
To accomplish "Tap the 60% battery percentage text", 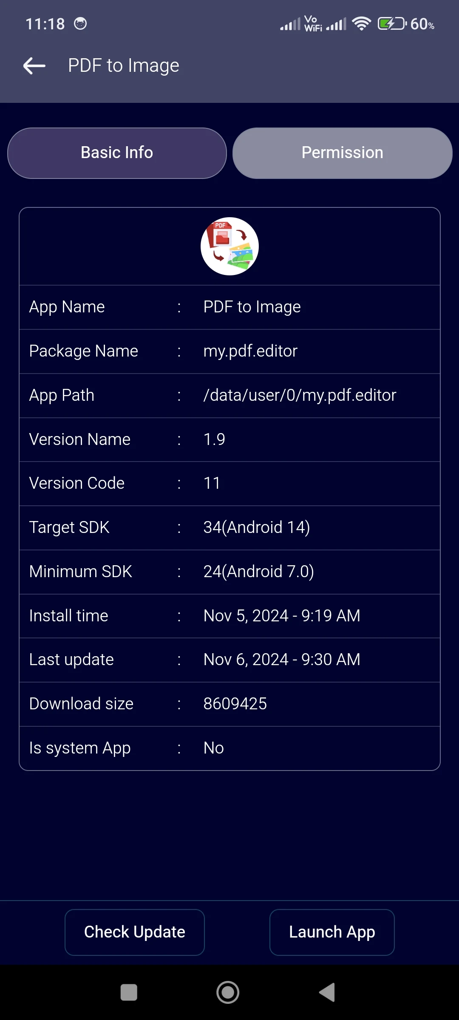I will pyautogui.click(x=422, y=24).
